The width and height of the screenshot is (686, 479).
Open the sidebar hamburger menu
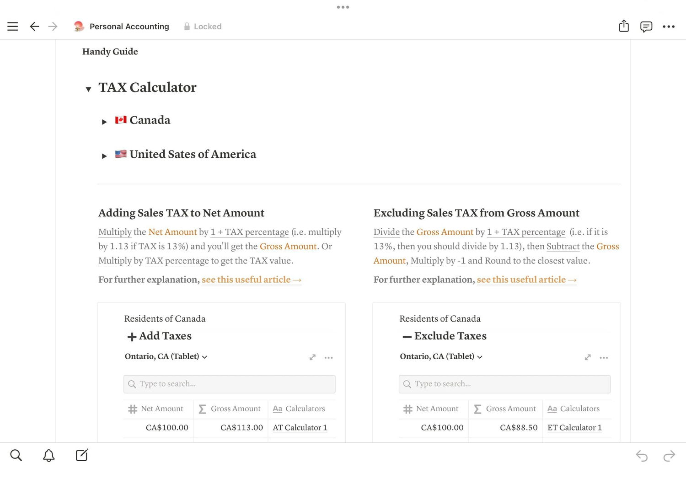(13, 27)
